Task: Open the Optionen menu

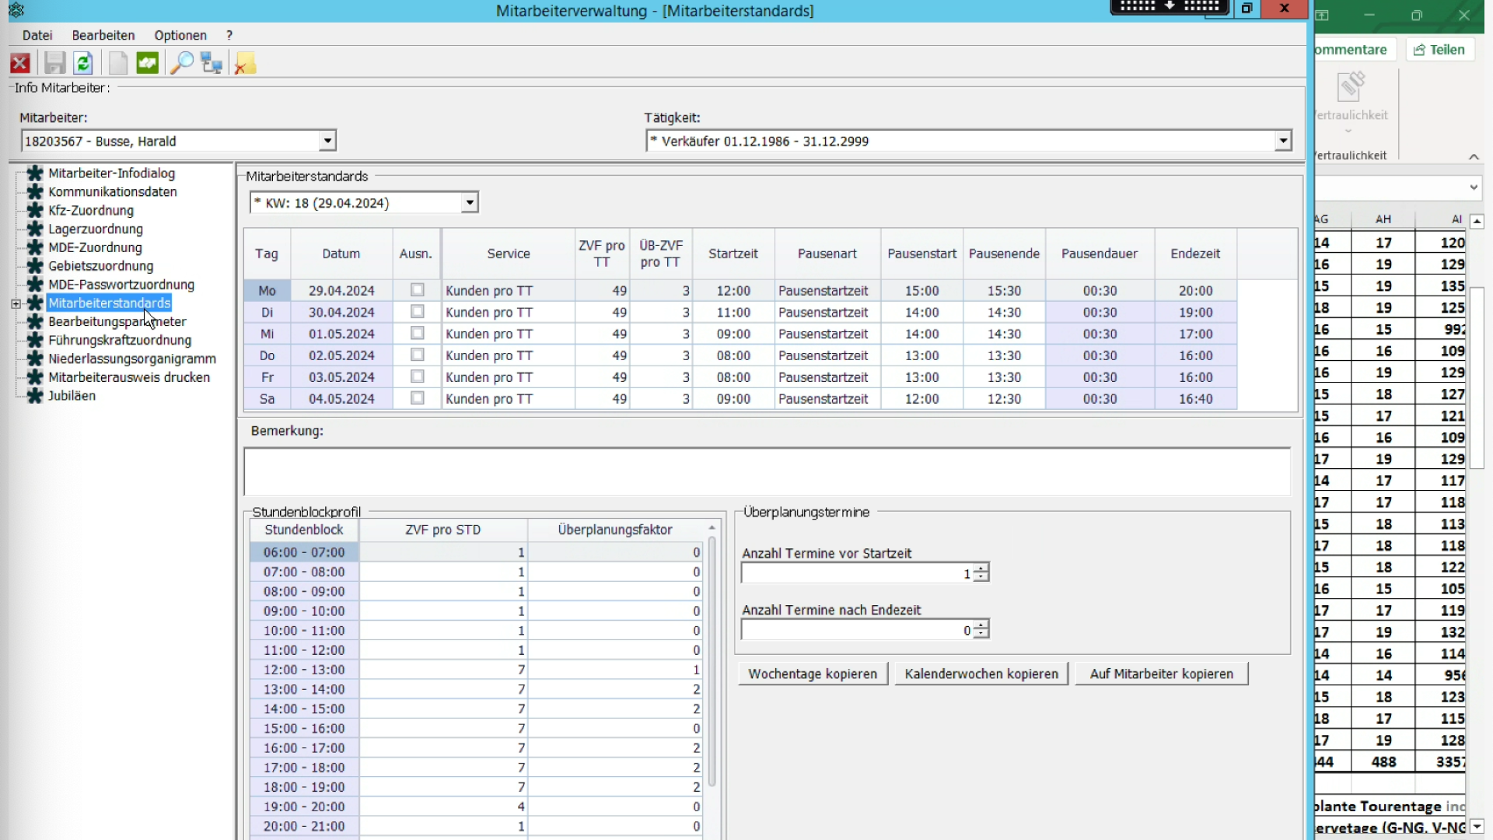Action: [x=180, y=35]
